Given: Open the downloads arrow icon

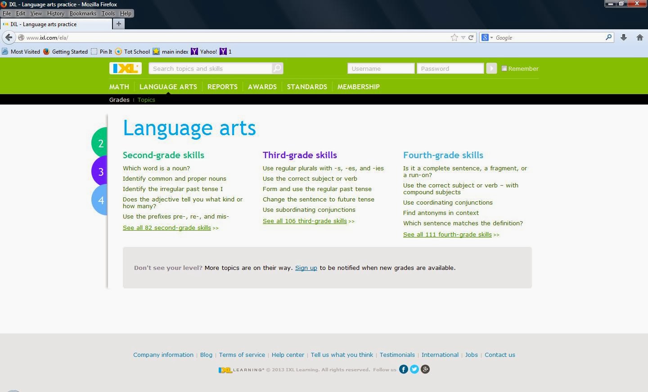Looking at the screenshot, I should [x=624, y=38].
